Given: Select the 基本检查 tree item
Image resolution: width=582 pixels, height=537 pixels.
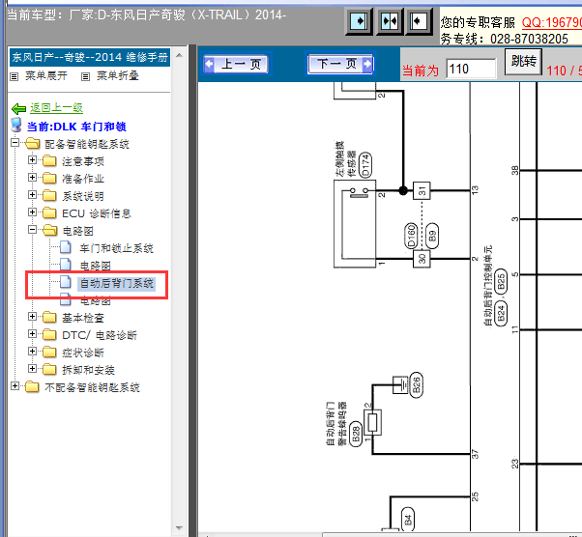Looking at the screenshot, I should tap(83, 318).
